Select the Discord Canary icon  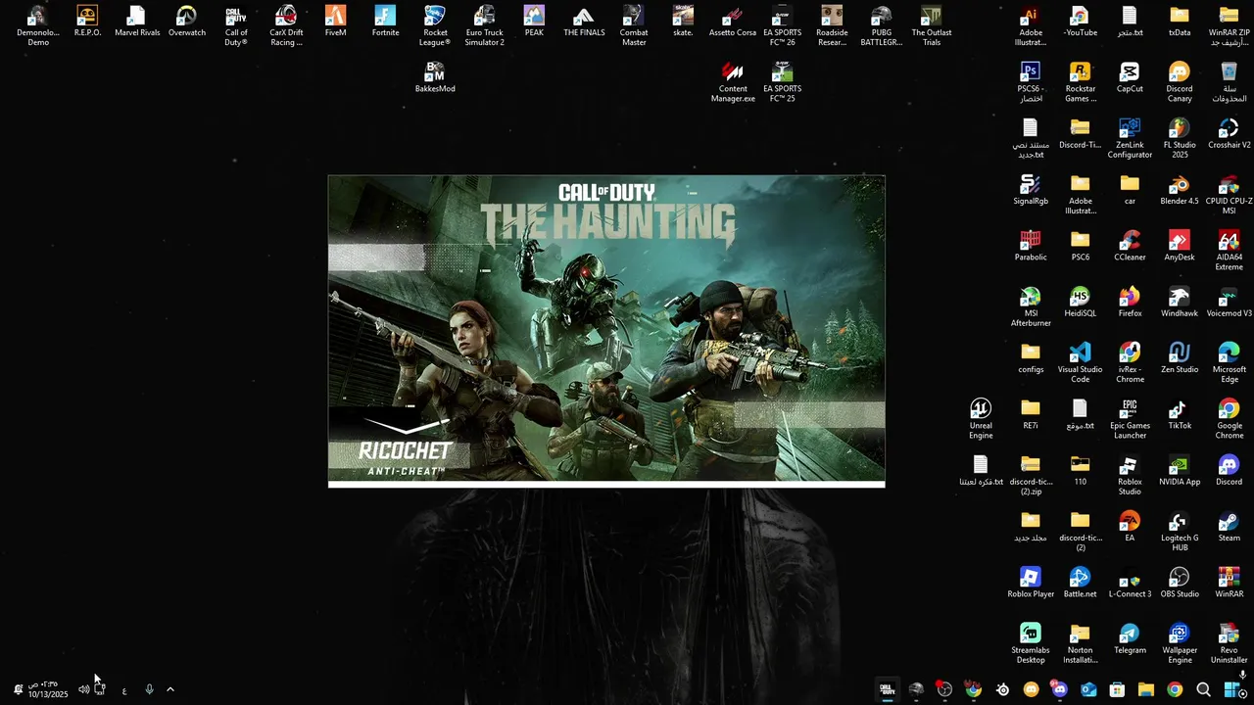[x=1180, y=82]
